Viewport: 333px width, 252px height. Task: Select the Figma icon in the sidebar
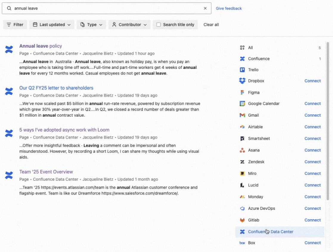242,92
